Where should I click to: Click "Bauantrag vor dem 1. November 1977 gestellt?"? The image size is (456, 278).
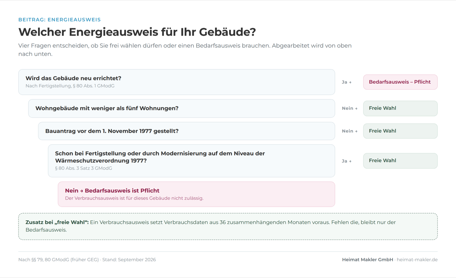112,131
